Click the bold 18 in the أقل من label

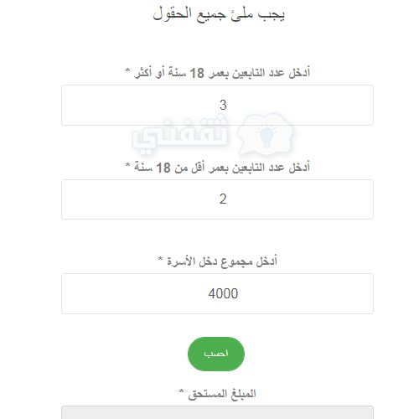(x=163, y=168)
